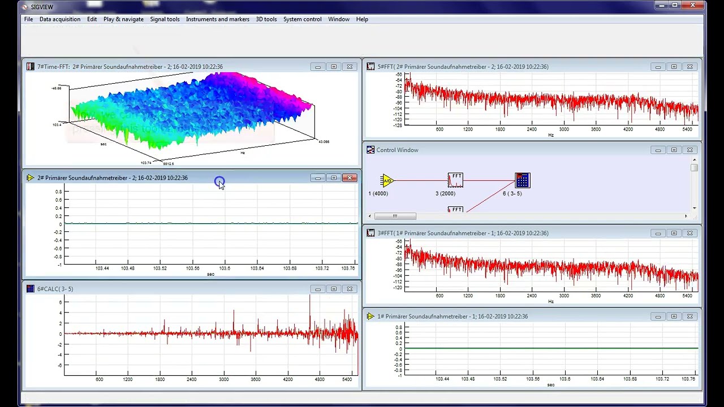Minimize the 3#FFT window

point(658,233)
